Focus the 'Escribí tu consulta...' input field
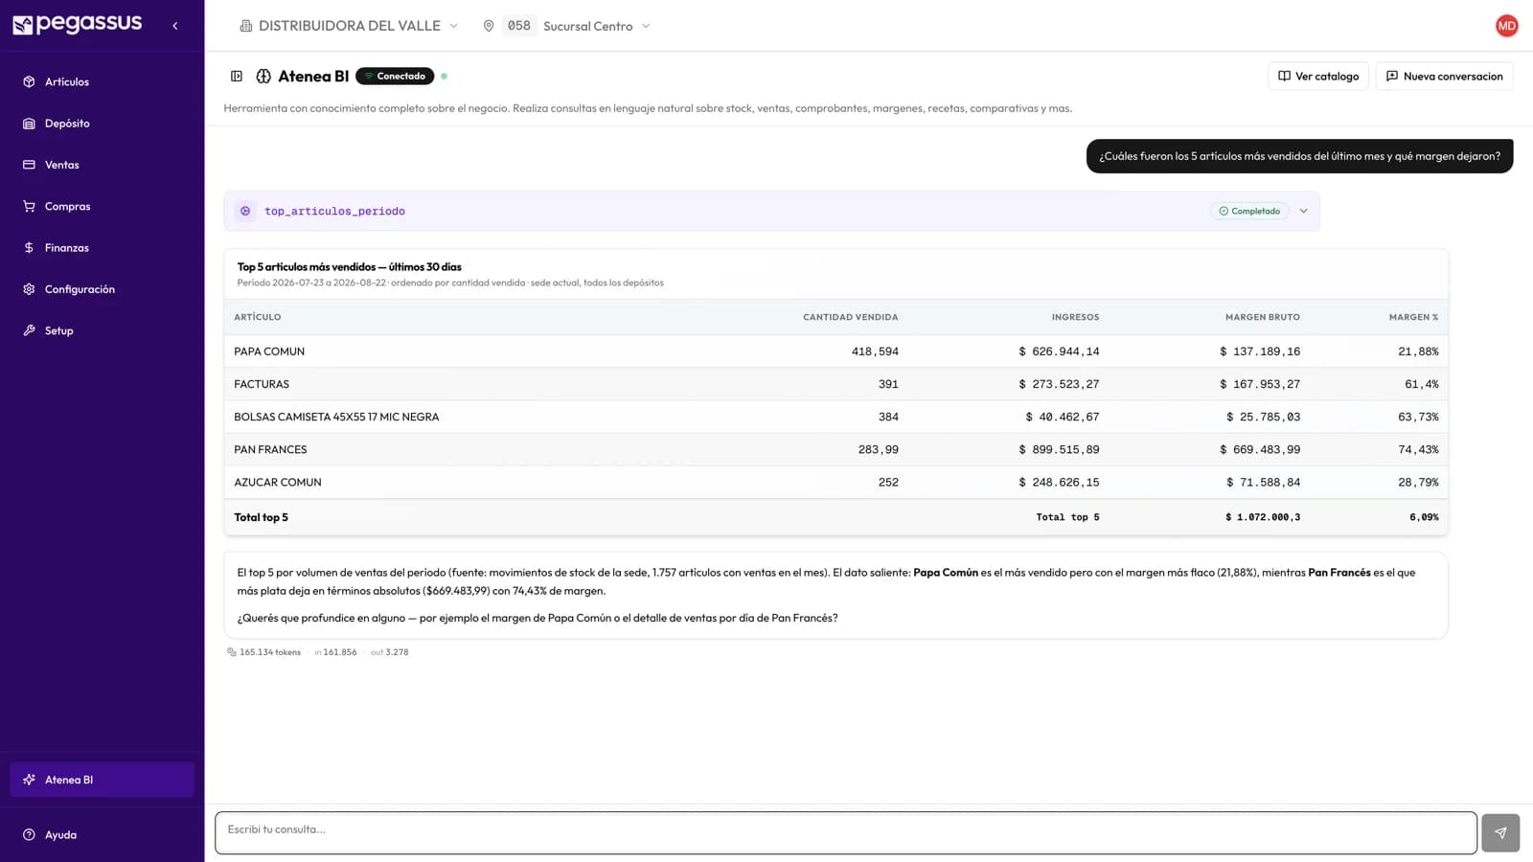The image size is (1533, 862). 845,832
